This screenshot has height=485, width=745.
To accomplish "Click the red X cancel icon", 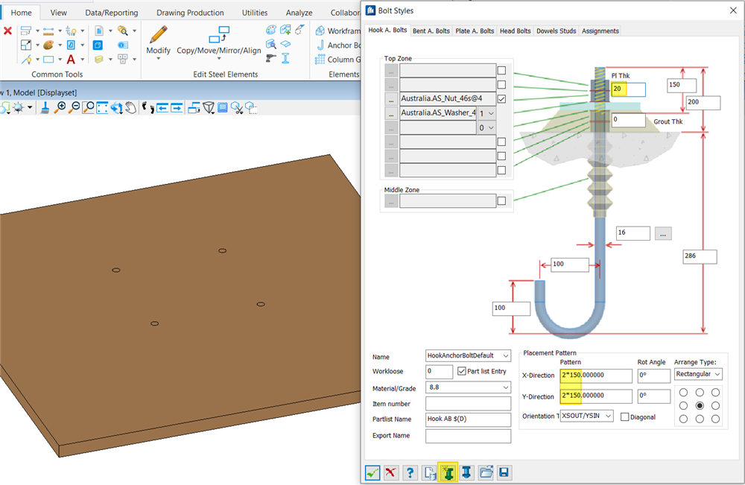I will point(391,472).
